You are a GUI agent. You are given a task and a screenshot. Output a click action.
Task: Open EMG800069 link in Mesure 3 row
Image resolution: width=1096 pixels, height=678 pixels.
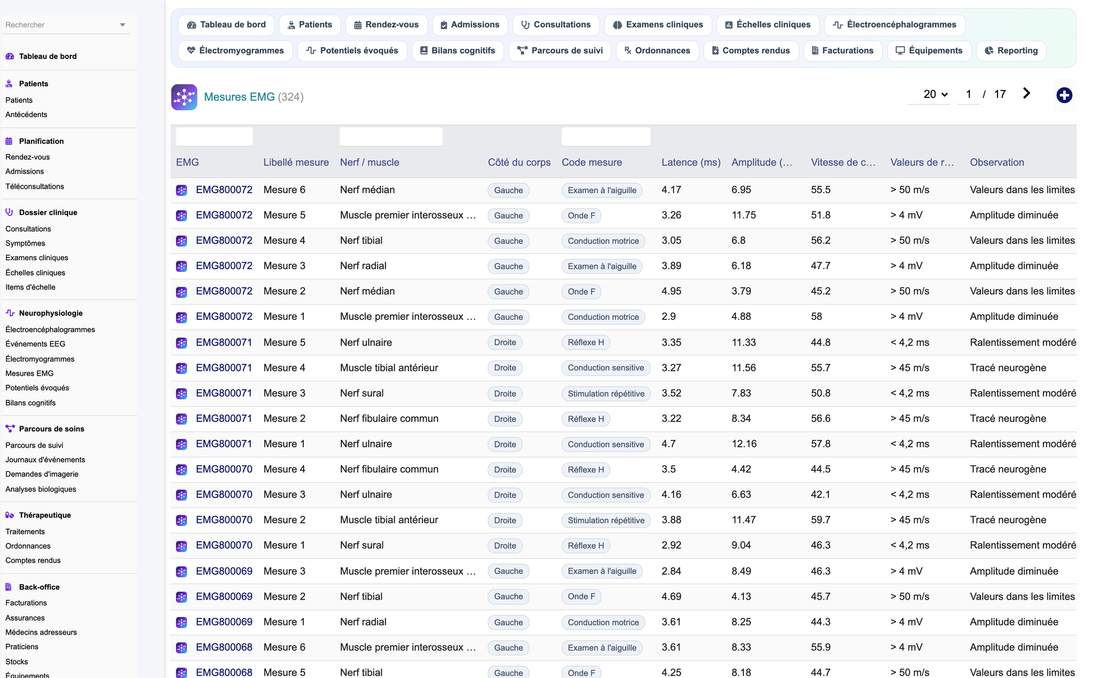point(224,571)
